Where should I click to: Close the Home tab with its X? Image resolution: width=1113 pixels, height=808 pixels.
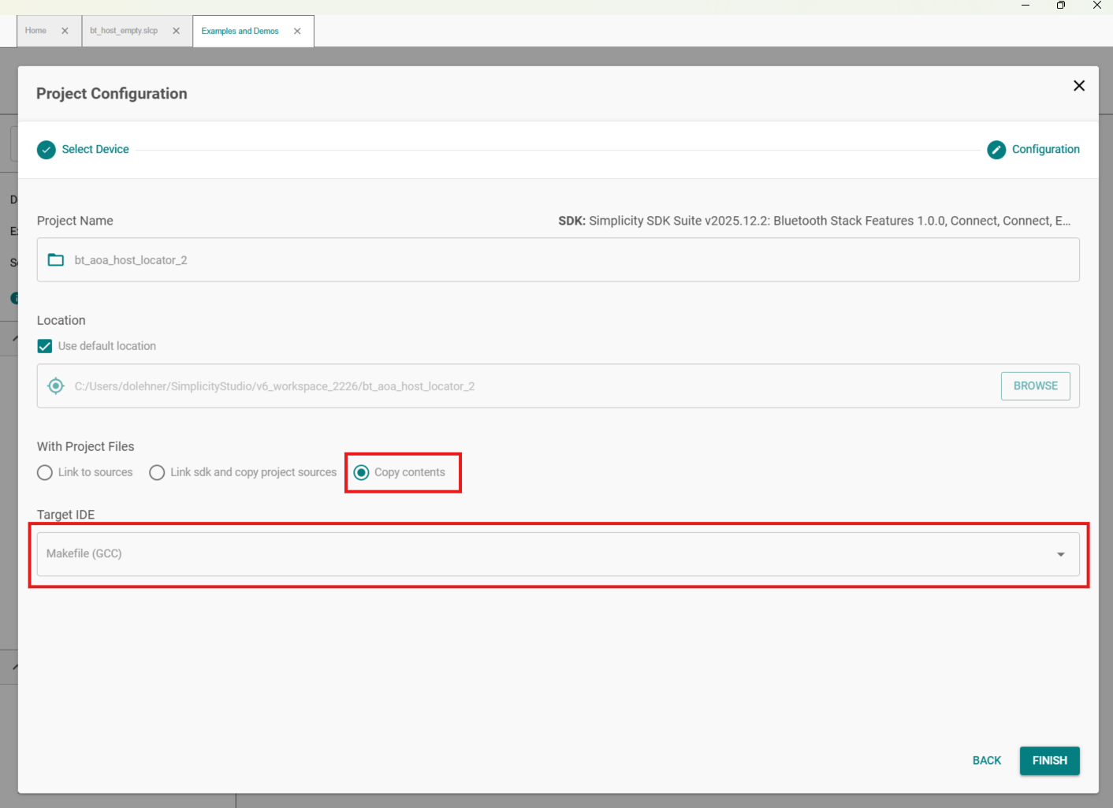coord(65,31)
